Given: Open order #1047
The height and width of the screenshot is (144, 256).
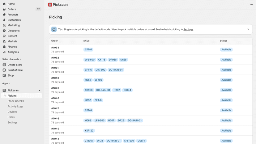Looking at the screenshot, I should (55, 108).
